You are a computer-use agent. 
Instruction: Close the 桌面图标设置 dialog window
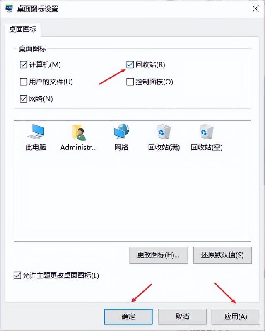(x=256, y=9)
